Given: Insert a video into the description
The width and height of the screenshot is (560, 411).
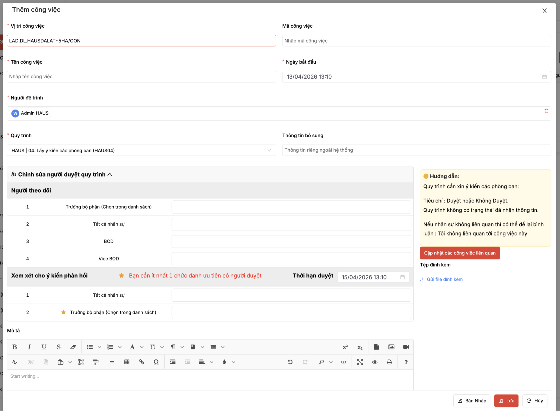Looking at the screenshot, I should tap(406, 347).
